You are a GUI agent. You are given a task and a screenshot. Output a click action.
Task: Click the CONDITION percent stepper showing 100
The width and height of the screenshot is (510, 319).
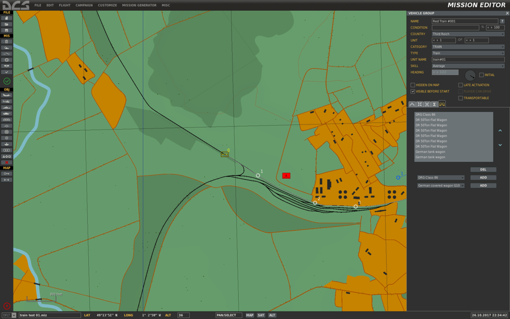[x=495, y=28]
